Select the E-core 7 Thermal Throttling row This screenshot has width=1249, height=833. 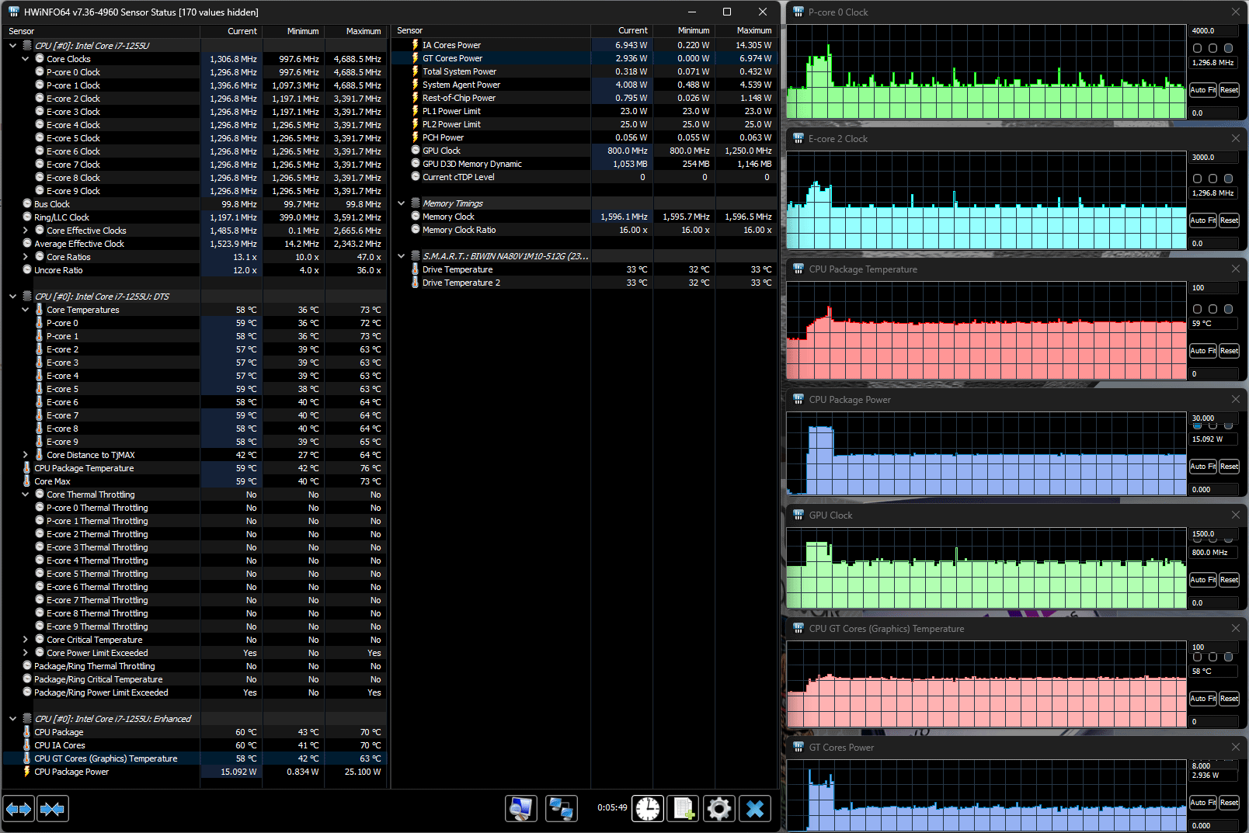tap(194, 600)
